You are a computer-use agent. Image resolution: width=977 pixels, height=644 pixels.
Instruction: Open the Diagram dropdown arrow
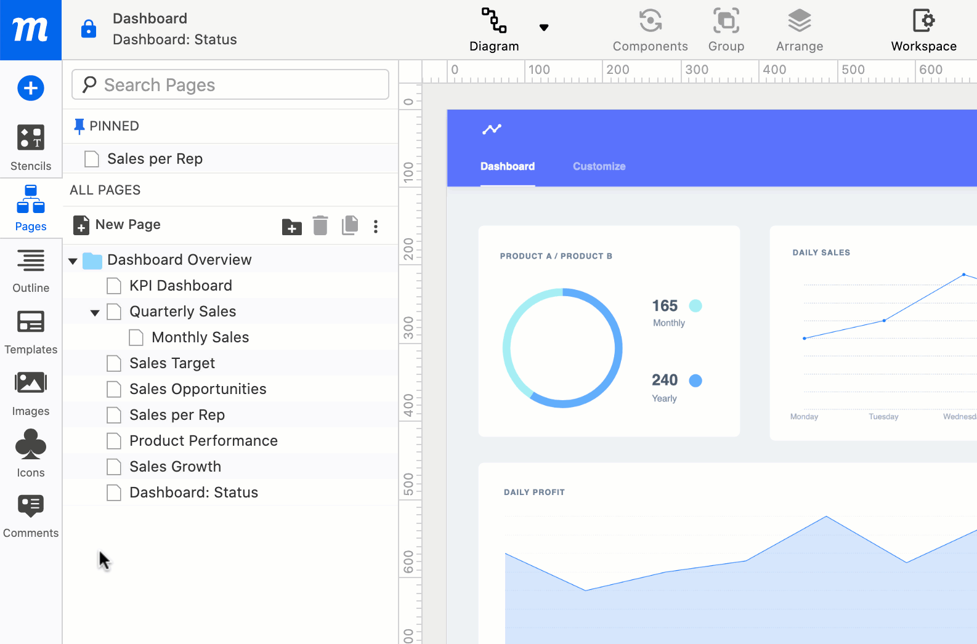(x=543, y=28)
